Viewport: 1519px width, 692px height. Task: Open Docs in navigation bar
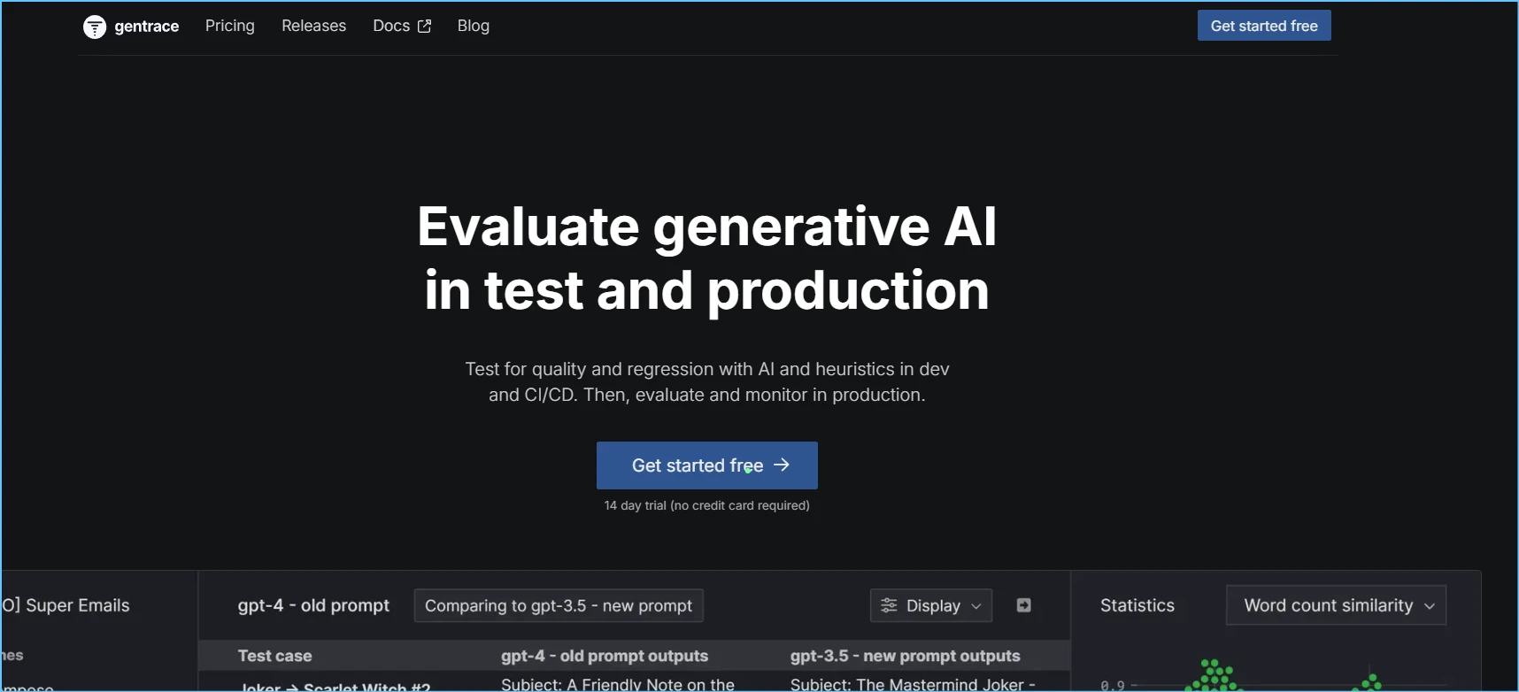tap(402, 26)
